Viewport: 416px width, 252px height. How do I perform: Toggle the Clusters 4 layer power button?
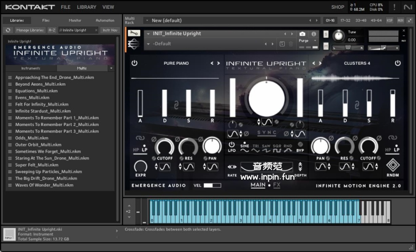pyautogui.click(x=398, y=63)
